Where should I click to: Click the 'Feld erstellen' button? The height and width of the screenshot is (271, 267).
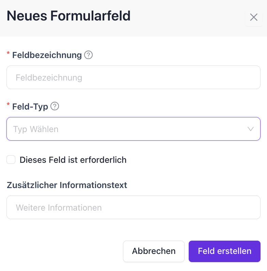[224, 251]
